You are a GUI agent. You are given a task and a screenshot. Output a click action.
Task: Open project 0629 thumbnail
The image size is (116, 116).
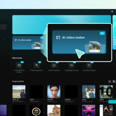(x=106, y=92)
